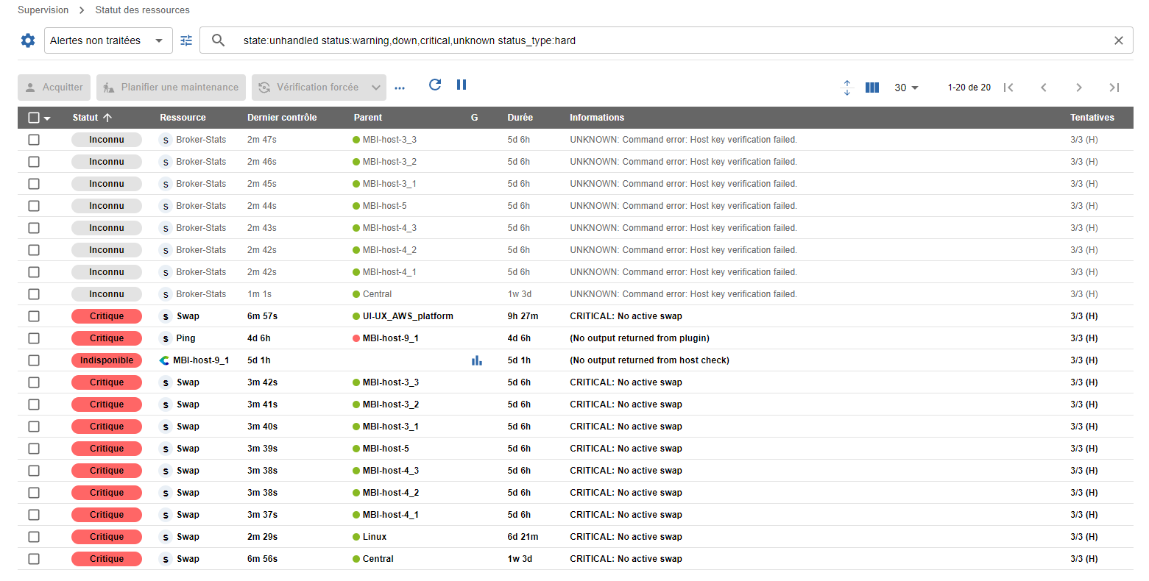The width and height of the screenshot is (1149, 581).
Task: Click the Statut des ressources breadcrumb
Action: tap(142, 10)
